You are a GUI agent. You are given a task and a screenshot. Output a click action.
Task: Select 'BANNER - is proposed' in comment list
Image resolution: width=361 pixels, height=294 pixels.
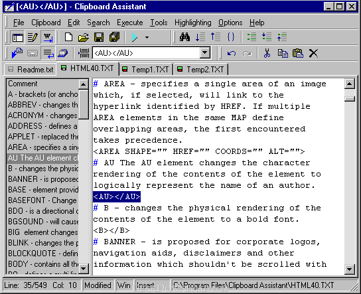[x=43, y=179]
